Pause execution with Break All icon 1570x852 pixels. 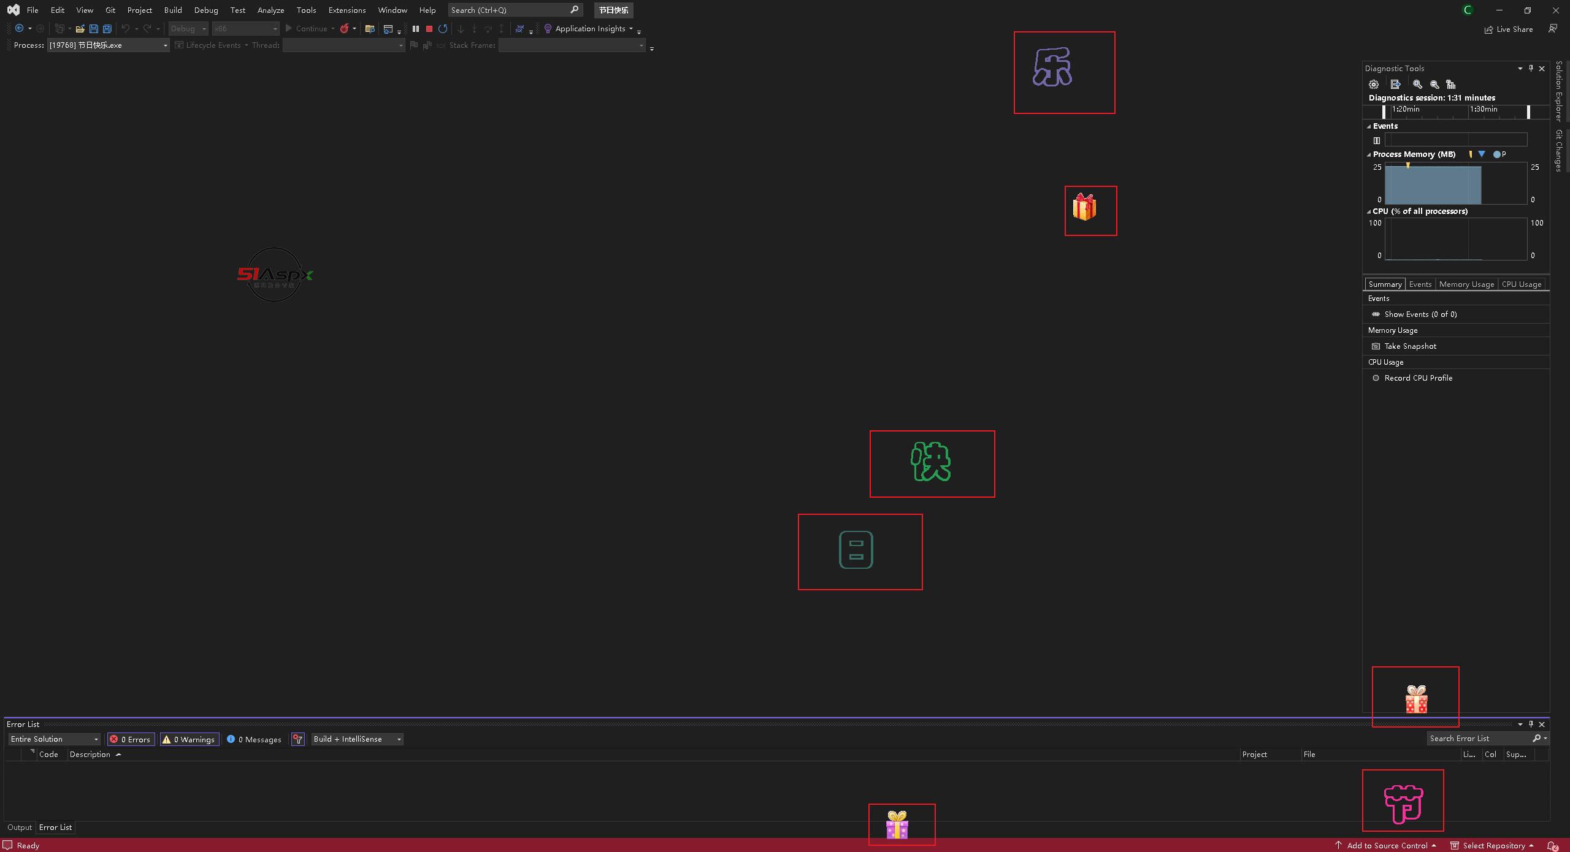tap(416, 29)
